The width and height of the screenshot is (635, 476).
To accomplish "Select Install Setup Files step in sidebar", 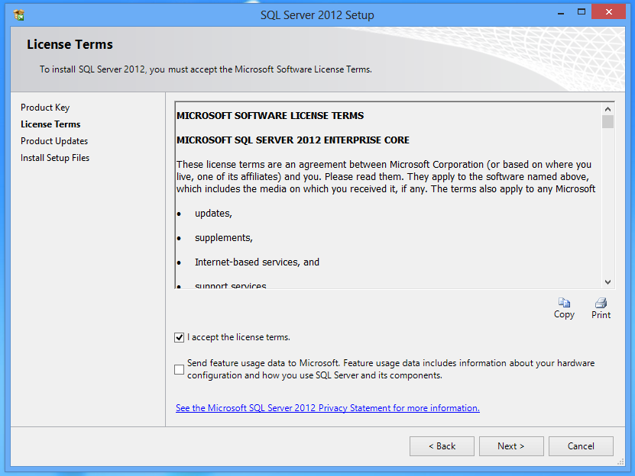I will pos(55,158).
